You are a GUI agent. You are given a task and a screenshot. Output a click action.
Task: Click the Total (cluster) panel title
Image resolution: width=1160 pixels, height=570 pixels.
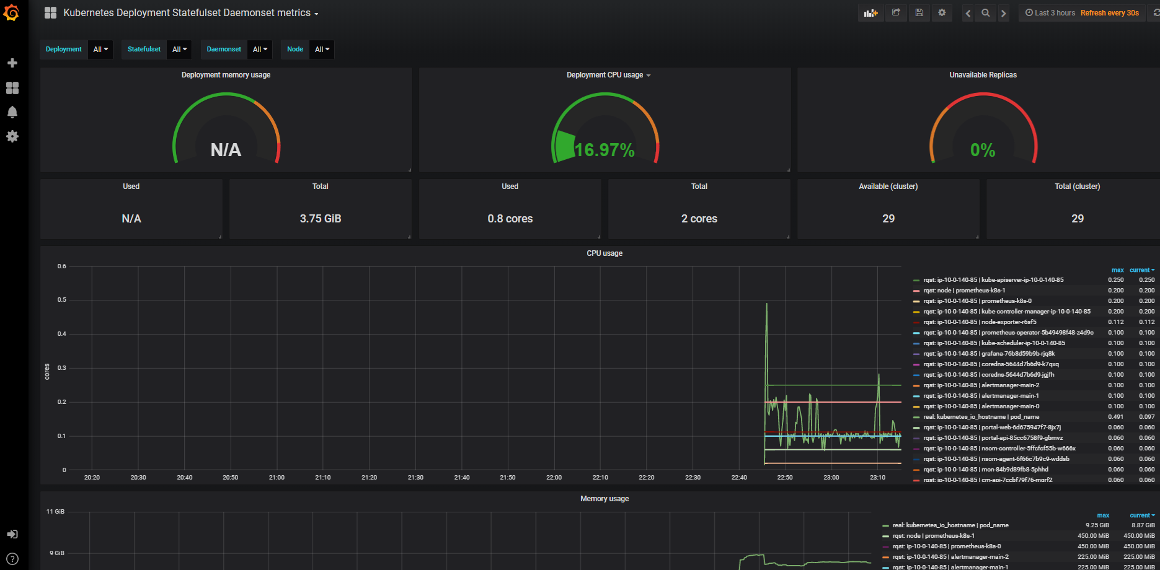coord(1078,186)
